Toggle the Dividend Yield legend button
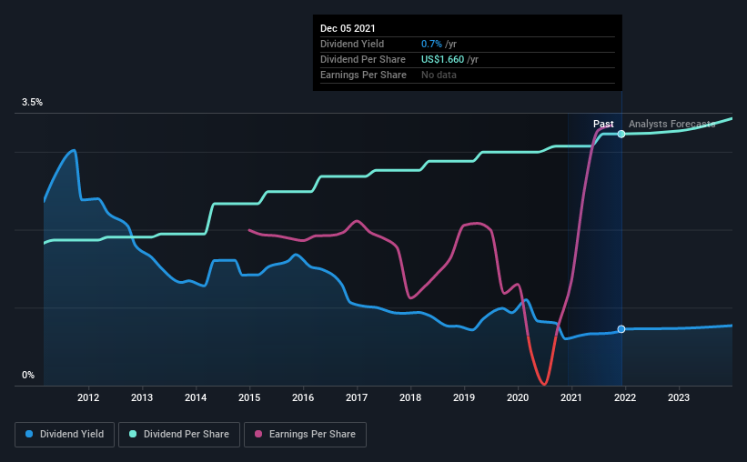Viewport: 747px width, 462px height. [65, 435]
